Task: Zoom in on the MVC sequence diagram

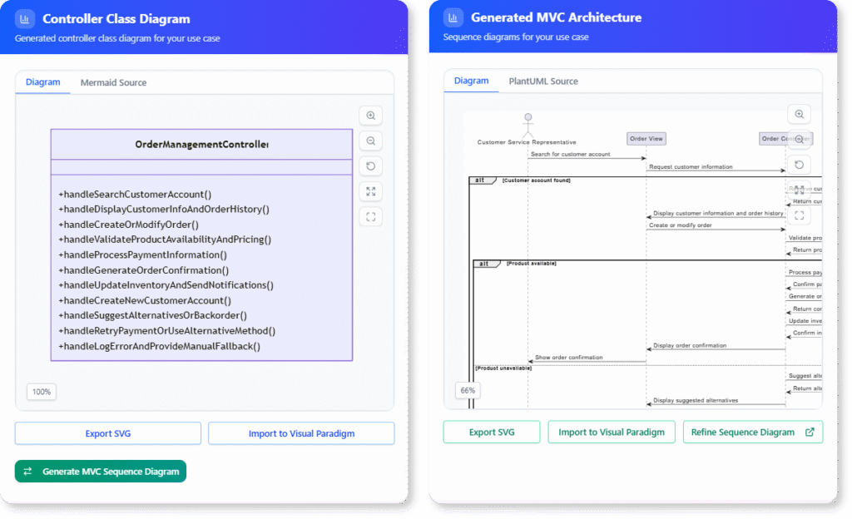Action: pyautogui.click(x=799, y=114)
